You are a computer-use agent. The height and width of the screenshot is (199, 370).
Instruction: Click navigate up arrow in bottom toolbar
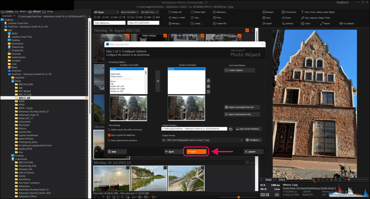tap(103, 197)
